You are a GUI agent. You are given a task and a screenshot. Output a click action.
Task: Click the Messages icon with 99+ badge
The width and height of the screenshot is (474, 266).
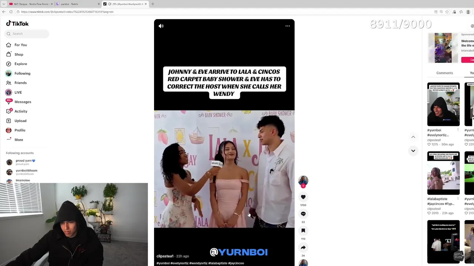coord(9,102)
